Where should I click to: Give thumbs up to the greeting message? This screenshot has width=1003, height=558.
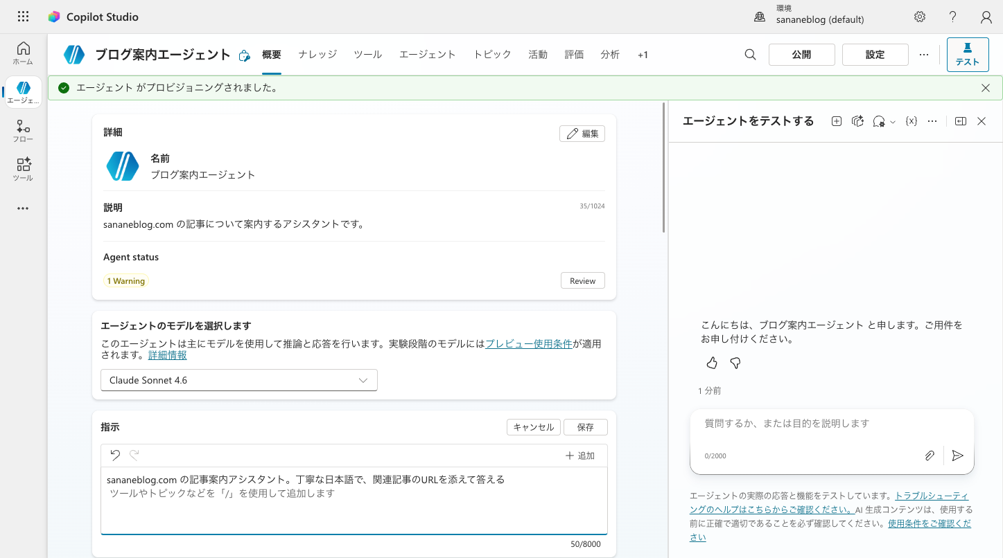click(x=712, y=363)
